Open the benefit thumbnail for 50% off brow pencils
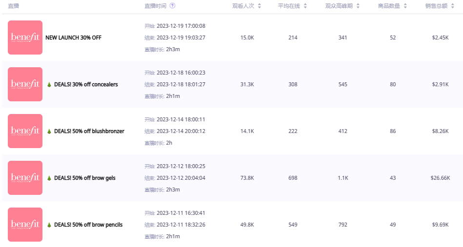463x247 pixels. click(25, 225)
